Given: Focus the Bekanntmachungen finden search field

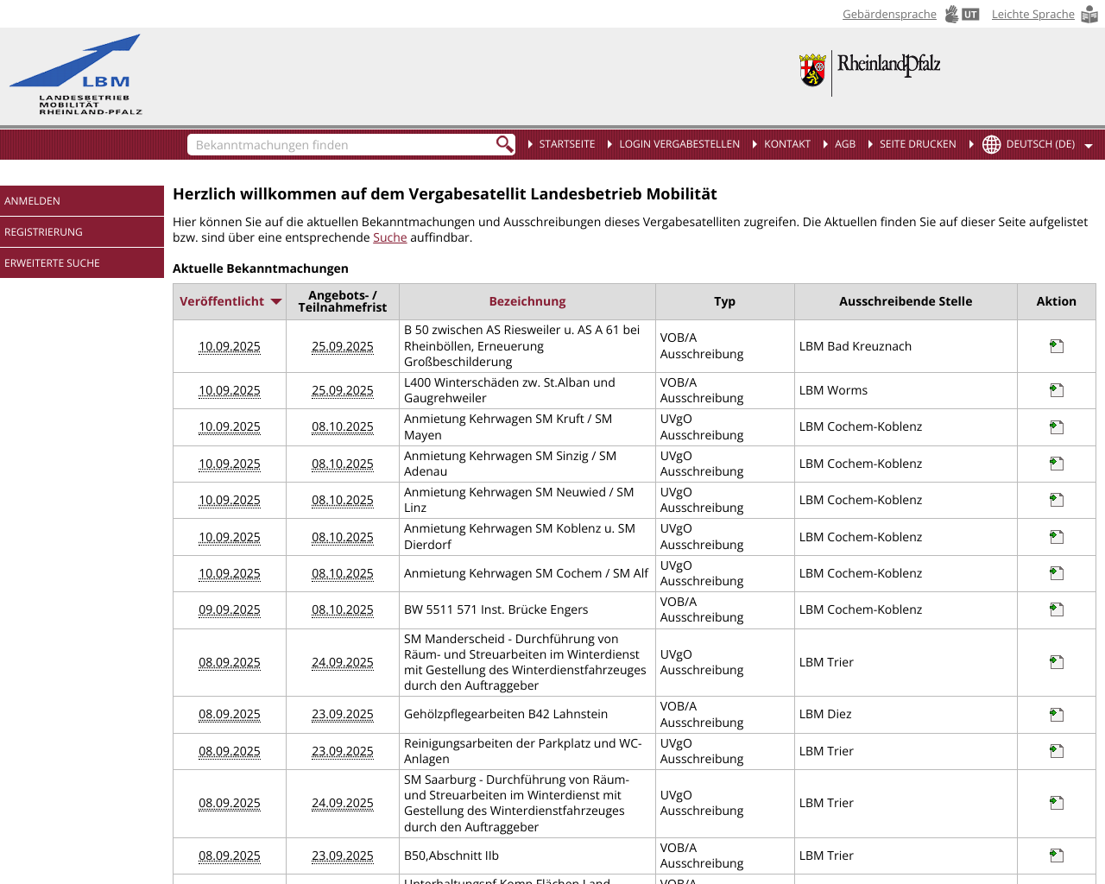Looking at the screenshot, I should click(343, 144).
